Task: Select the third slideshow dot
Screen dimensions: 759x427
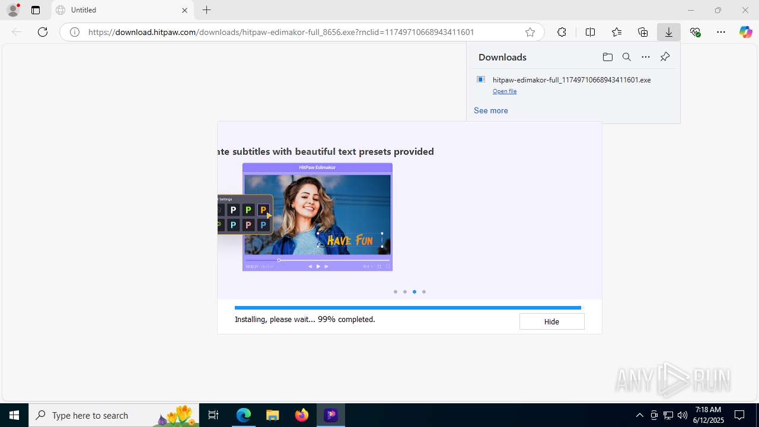Action: tap(414, 292)
